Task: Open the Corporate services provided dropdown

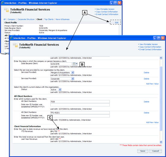Action: [73, 79]
